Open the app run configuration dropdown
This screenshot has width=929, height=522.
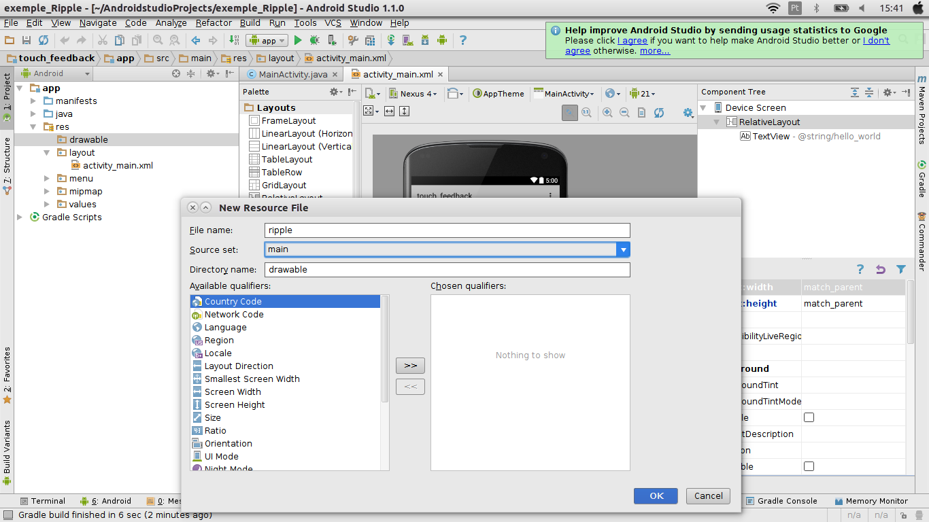pyautogui.click(x=267, y=41)
